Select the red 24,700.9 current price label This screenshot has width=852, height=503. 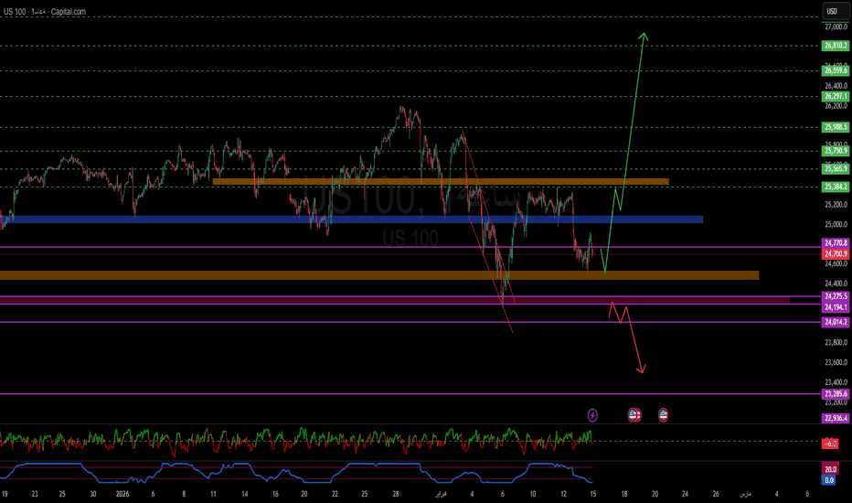pos(836,254)
